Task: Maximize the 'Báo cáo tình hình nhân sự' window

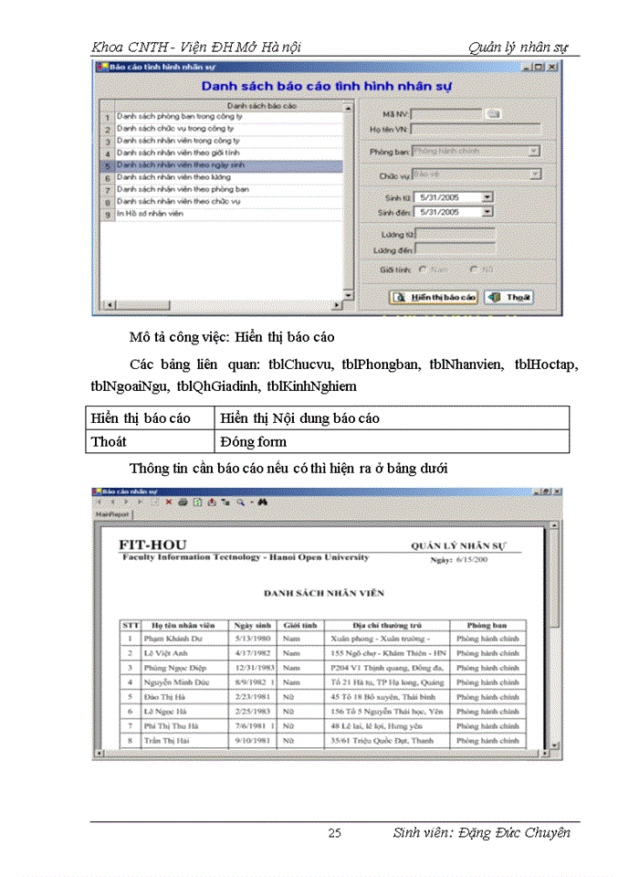Action: coord(539,67)
